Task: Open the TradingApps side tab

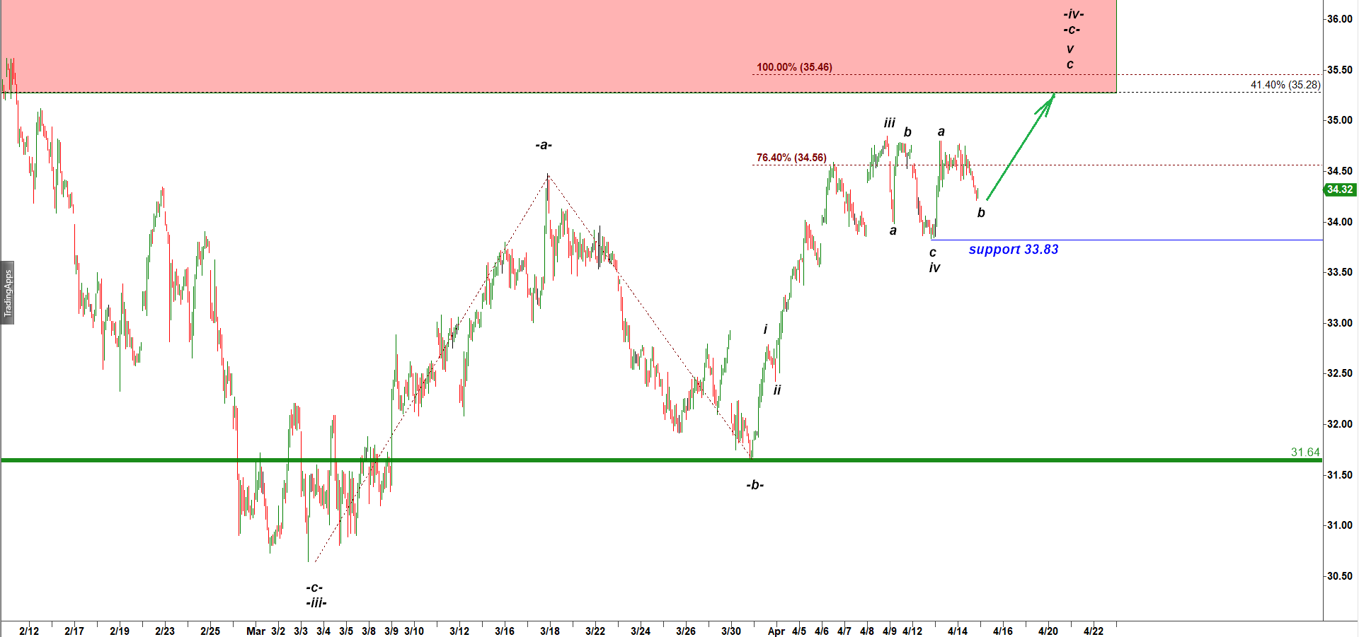Action: (x=8, y=293)
